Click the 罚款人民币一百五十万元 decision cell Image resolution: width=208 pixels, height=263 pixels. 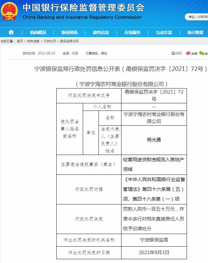154,219
